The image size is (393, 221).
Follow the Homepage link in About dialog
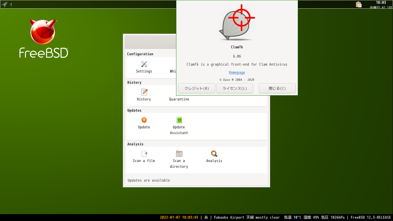point(237,73)
